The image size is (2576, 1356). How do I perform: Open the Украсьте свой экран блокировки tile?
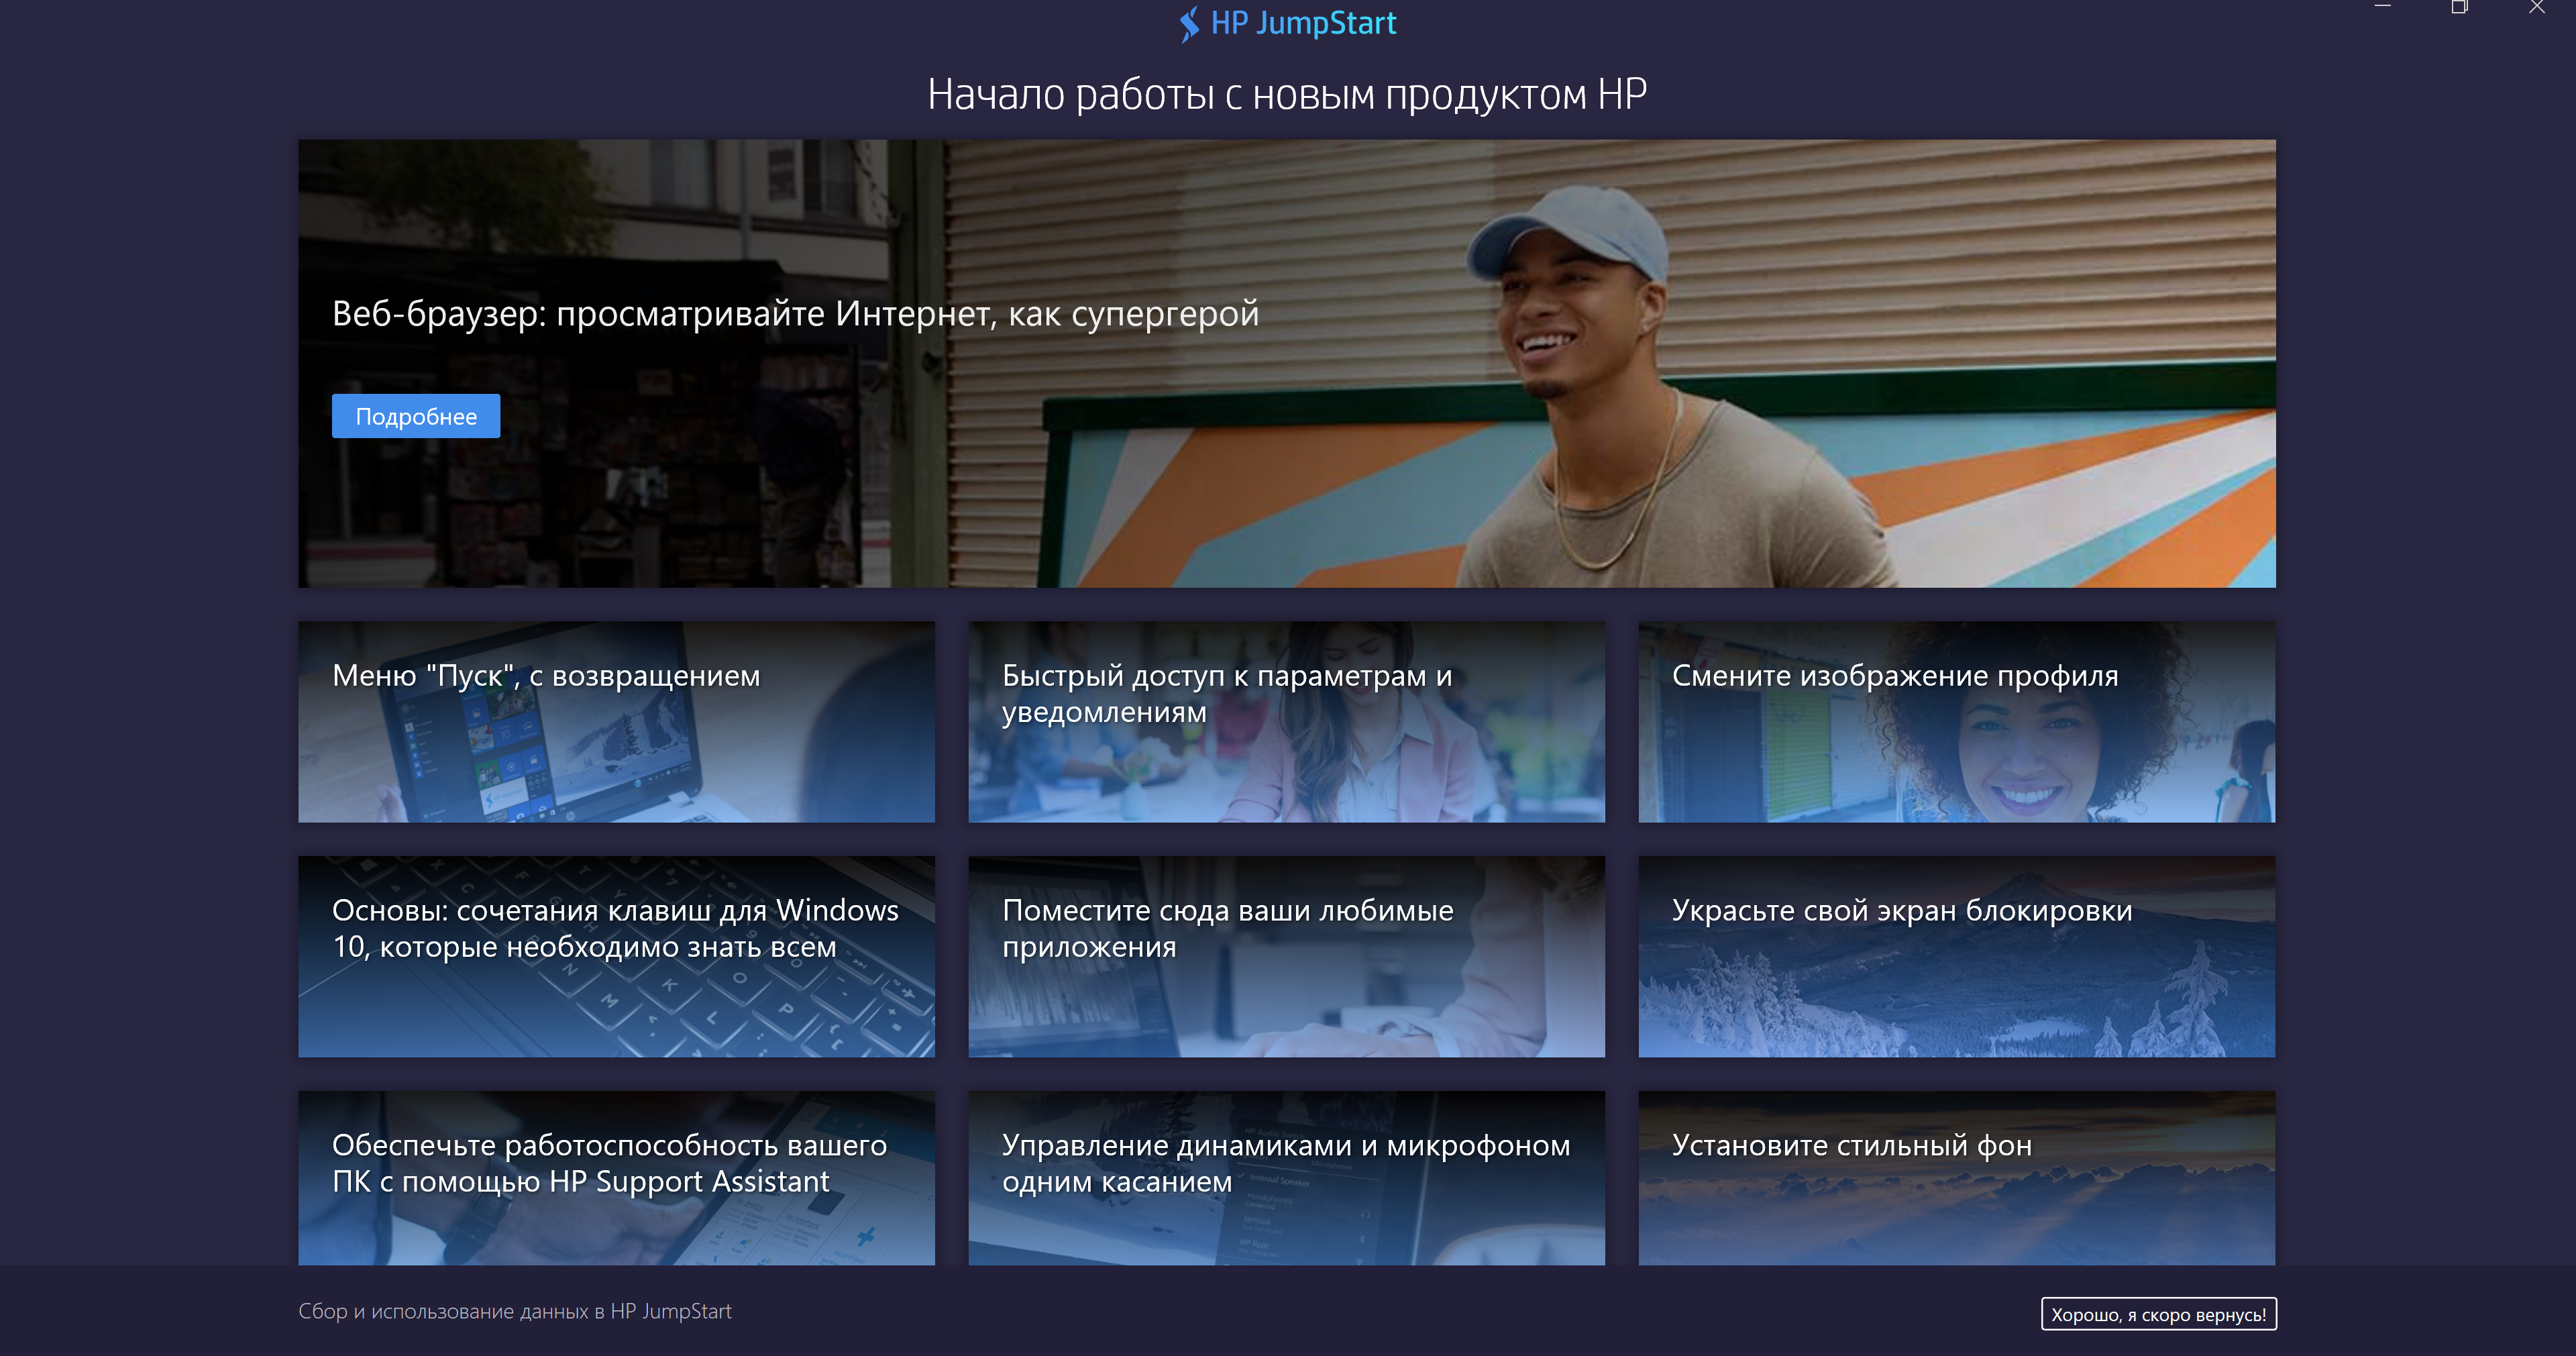1956,957
